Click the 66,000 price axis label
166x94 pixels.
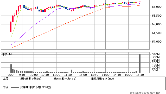[157, 7]
